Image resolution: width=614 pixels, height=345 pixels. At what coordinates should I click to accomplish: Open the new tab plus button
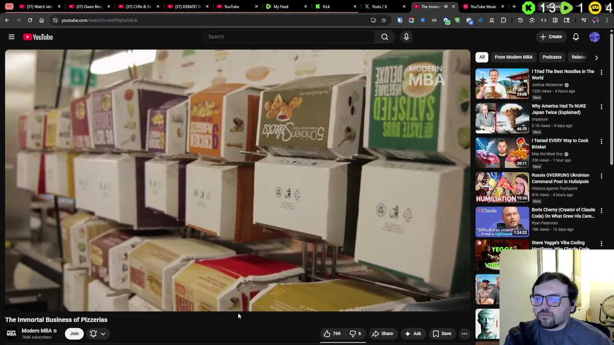[x=514, y=7]
